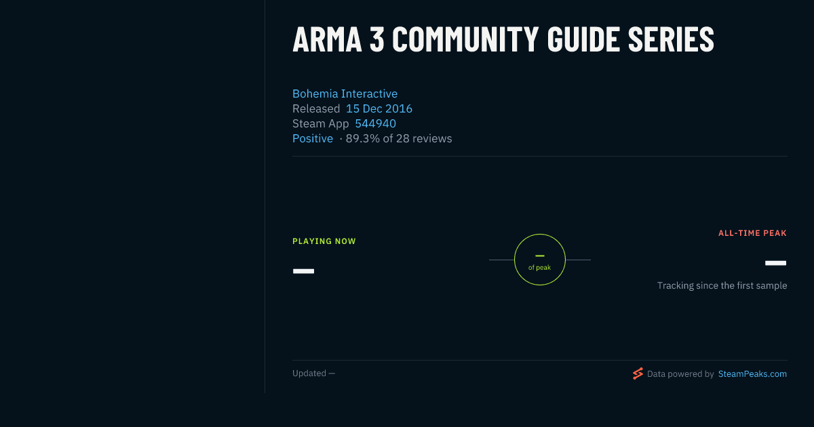The width and height of the screenshot is (814, 427).
Task: Open the Positive review rating link
Action: (313, 138)
